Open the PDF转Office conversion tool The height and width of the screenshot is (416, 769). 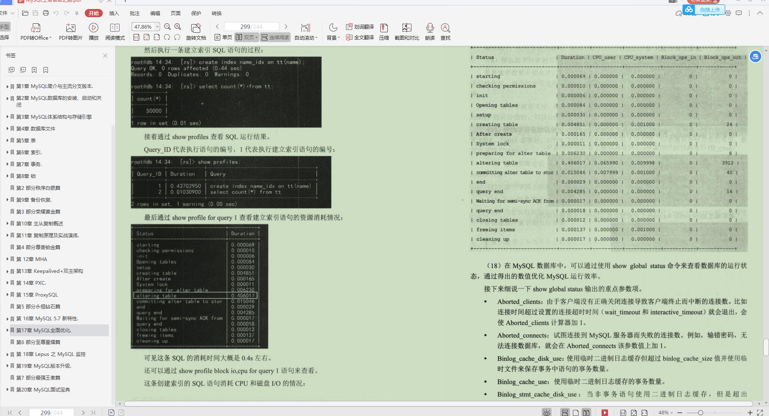click(x=34, y=32)
